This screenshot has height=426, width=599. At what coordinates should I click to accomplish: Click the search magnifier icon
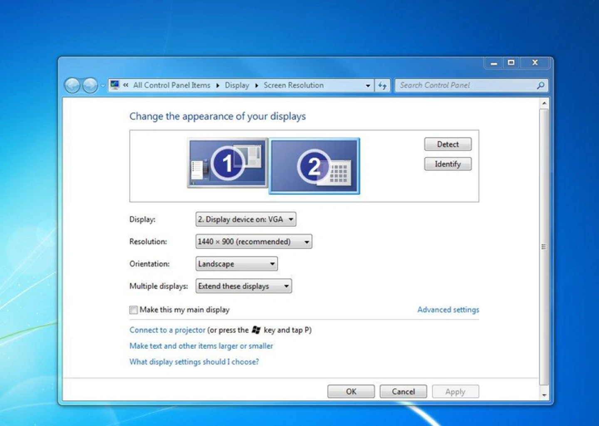click(540, 86)
